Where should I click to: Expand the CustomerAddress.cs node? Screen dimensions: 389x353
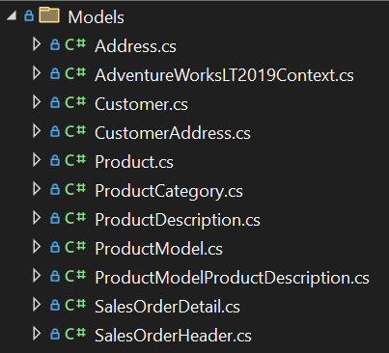click(x=37, y=131)
